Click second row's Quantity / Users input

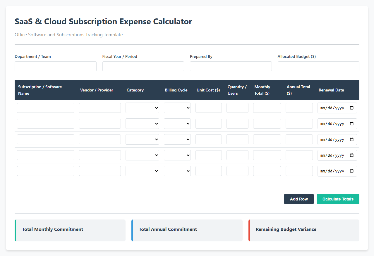point(237,124)
